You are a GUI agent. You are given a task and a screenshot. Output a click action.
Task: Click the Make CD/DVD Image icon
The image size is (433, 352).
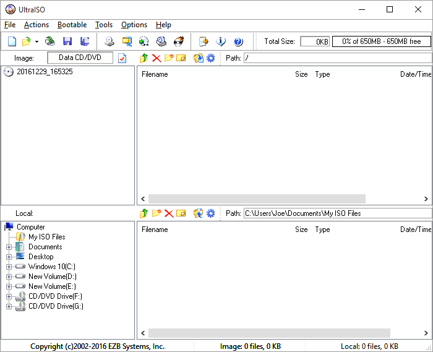(x=109, y=41)
